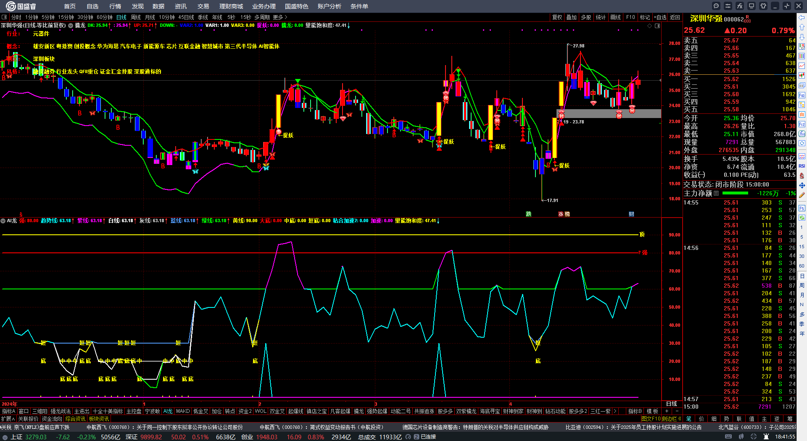807x441 pixels.
Task: Toggle the square layout icon at chart top right
Action: click(x=657, y=26)
